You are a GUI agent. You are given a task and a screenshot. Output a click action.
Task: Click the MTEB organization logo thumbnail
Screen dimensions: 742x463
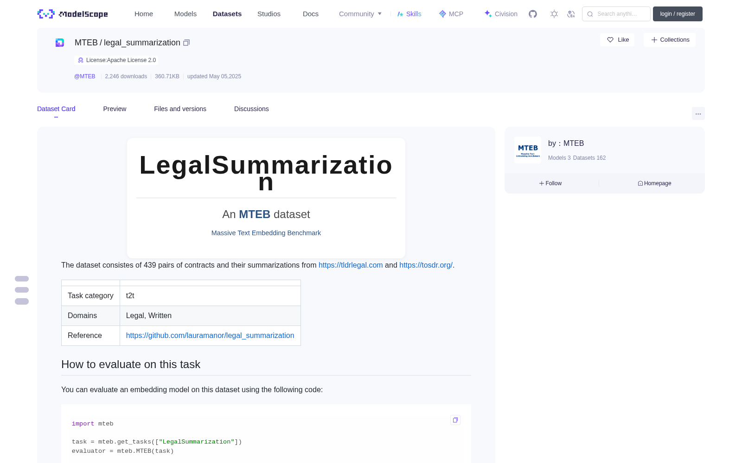528,150
